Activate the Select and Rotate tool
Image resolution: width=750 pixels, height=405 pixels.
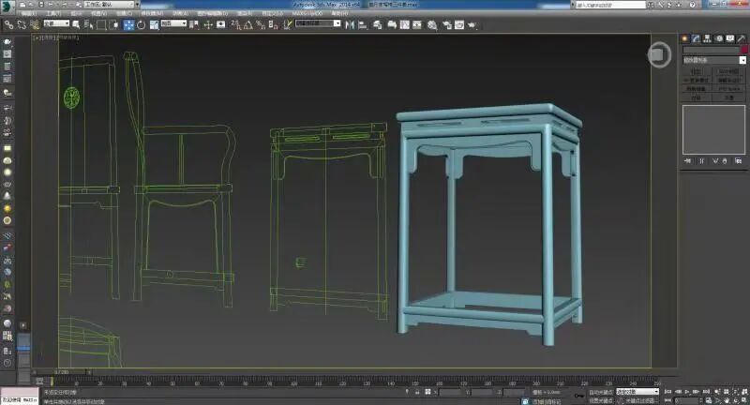click(142, 24)
